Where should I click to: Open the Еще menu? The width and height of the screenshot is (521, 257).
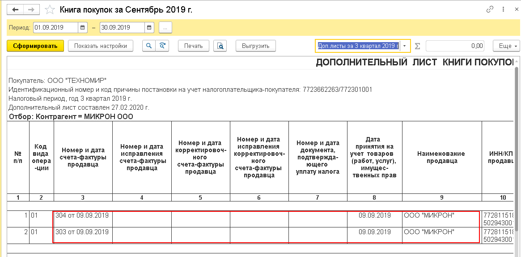[x=506, y=46]
